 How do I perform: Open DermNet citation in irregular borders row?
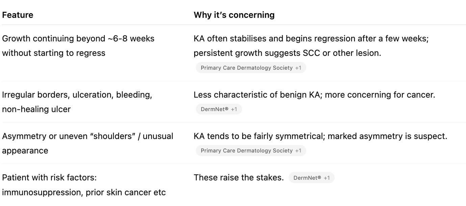point(215,109)
